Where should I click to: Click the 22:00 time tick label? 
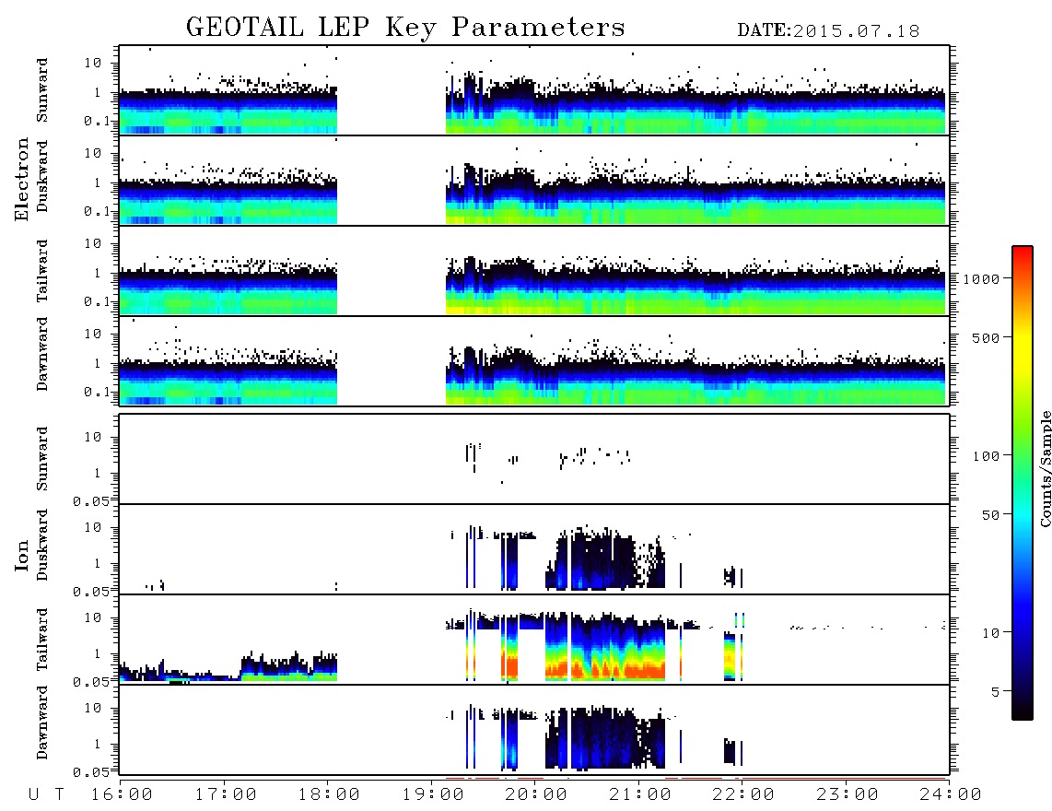[743, 795]
